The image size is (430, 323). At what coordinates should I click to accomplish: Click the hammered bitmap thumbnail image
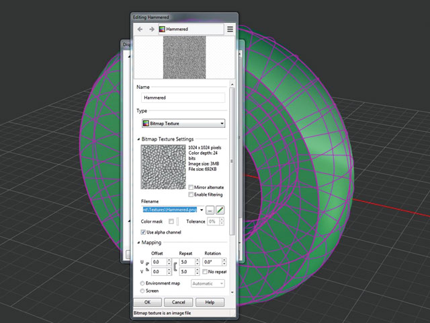163,167
